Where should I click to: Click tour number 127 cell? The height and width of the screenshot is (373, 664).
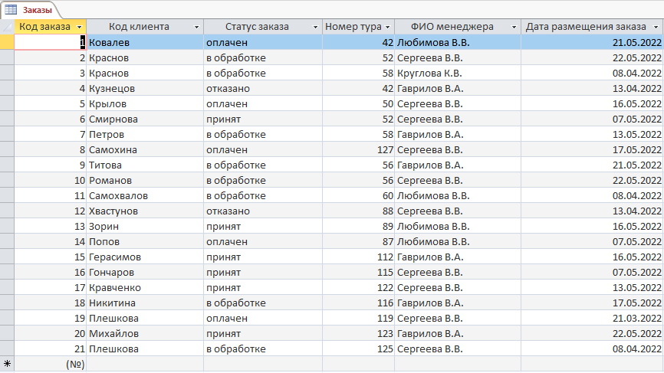[358, 149]
